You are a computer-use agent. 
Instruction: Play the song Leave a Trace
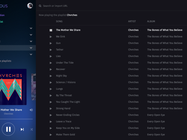(x=51, y=122)
